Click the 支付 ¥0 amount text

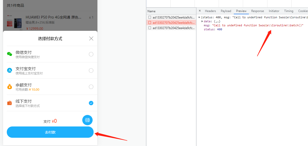[x=50, y=121]
